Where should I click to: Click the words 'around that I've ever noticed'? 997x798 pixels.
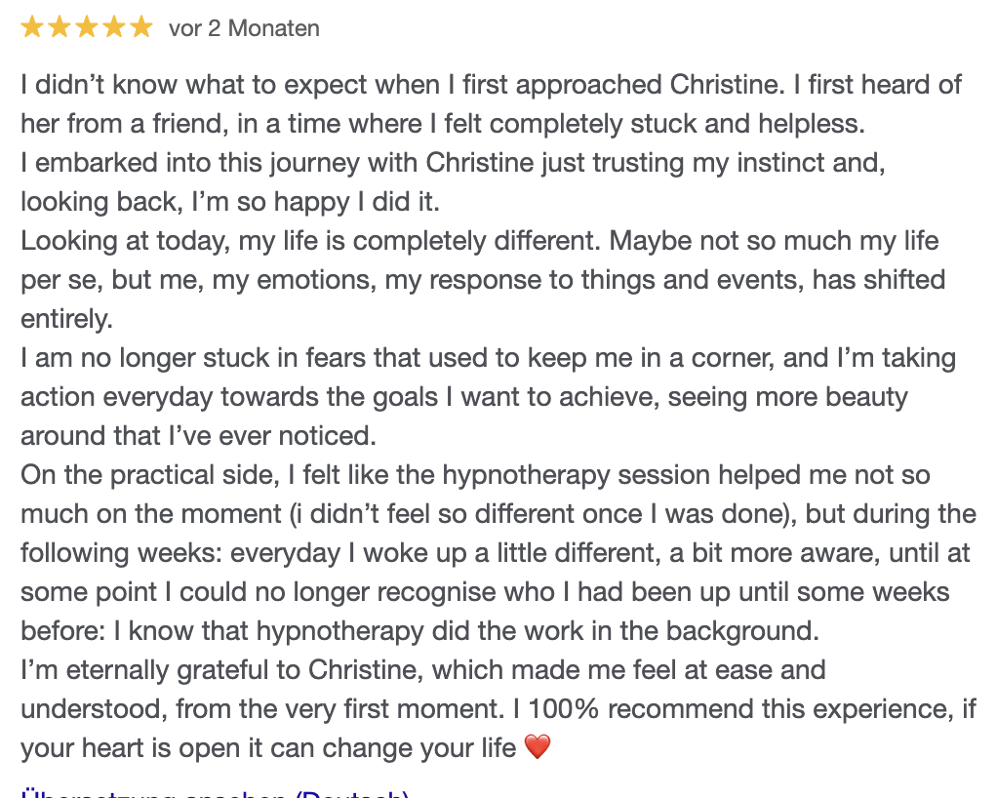pos(198,436)
